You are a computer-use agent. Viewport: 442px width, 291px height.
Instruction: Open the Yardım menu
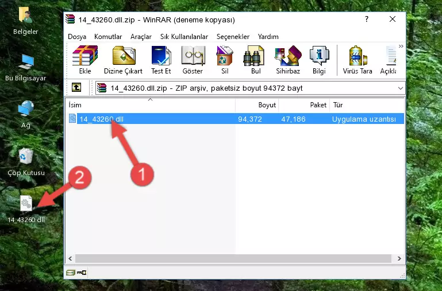point(268,37)
